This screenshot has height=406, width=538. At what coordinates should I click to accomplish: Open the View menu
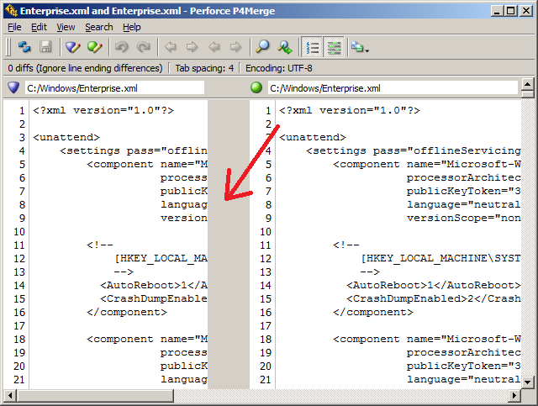[66, 27]
